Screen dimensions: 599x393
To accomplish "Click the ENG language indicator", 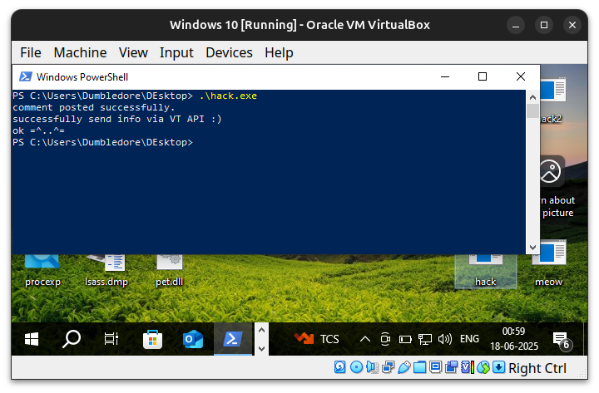I will pyautogui.click(x=469, y=339).
